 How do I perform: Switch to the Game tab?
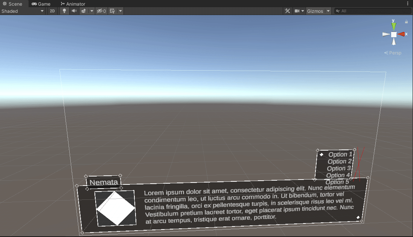[x=41, y=4]
